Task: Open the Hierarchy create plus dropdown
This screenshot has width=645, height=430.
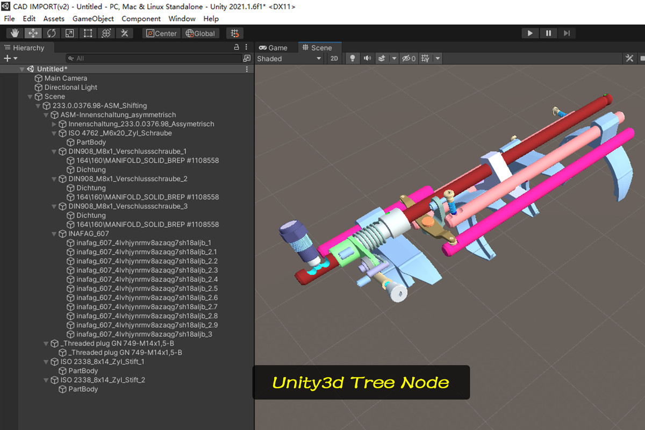Action: [x=11, y=58]
